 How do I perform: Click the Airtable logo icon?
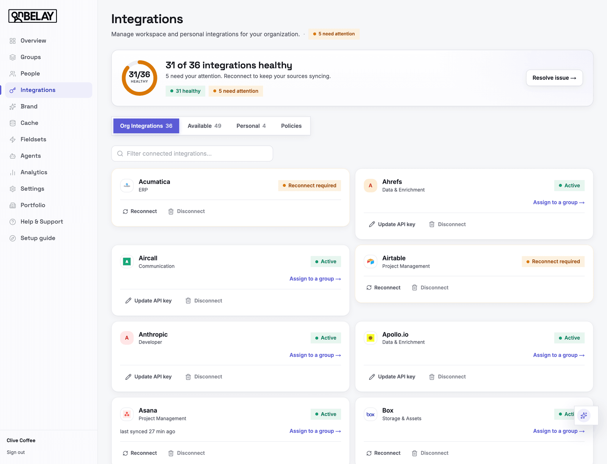tap(370, 262)
